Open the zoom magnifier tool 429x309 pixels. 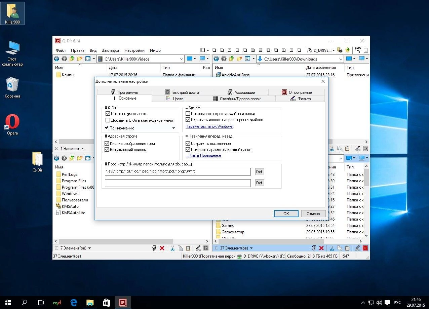tap(358, 50)
